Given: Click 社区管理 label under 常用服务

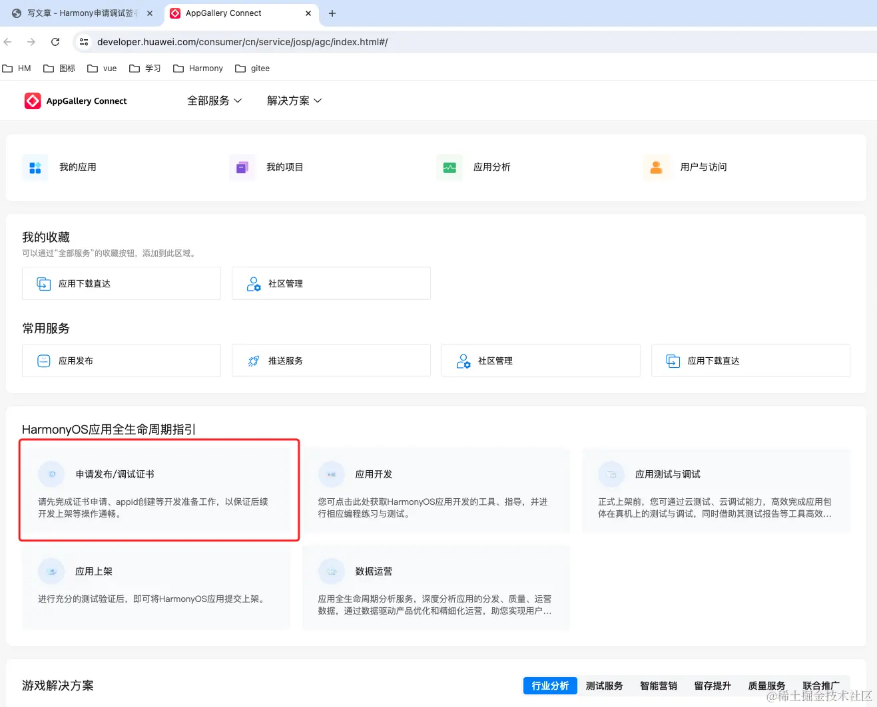Looking at the screenshot, I should coord(495,361).
